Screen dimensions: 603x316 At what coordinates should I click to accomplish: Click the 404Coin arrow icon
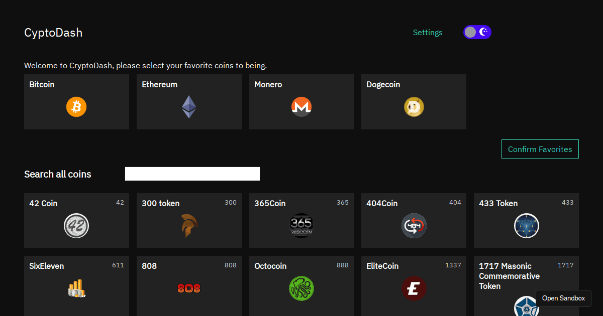pos(414,226)
